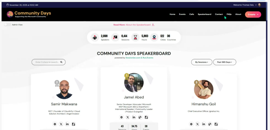
Task: Click the 2,698 Speakers count
Action: tap(104, 36)
